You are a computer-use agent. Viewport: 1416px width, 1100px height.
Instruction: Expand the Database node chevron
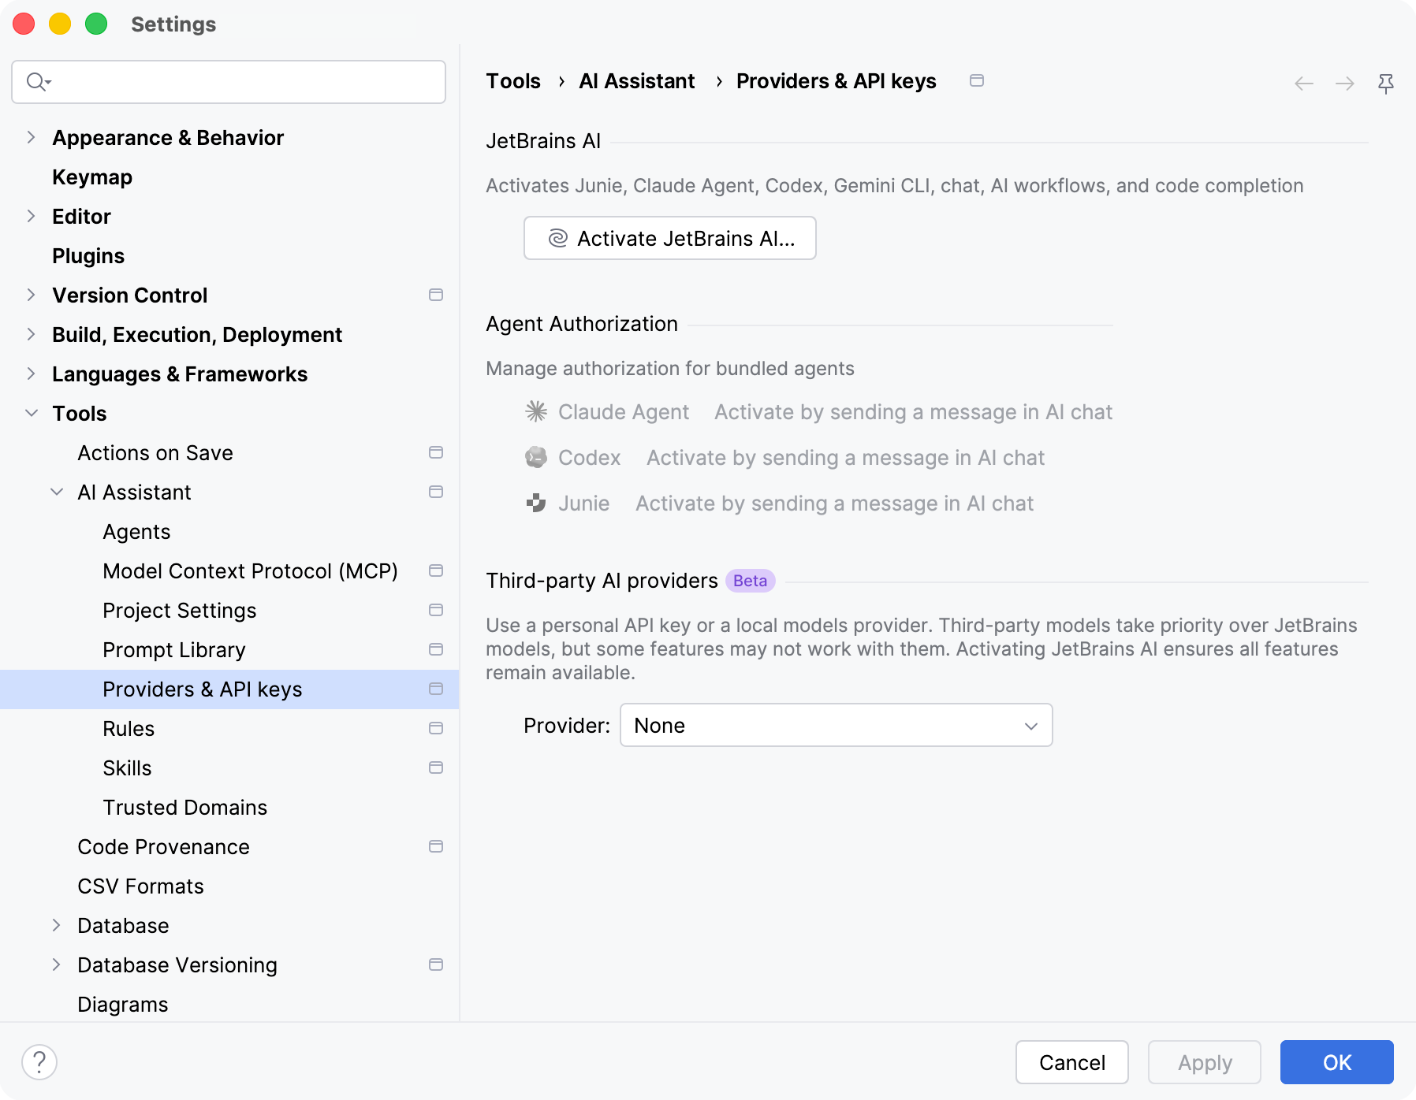57,925
